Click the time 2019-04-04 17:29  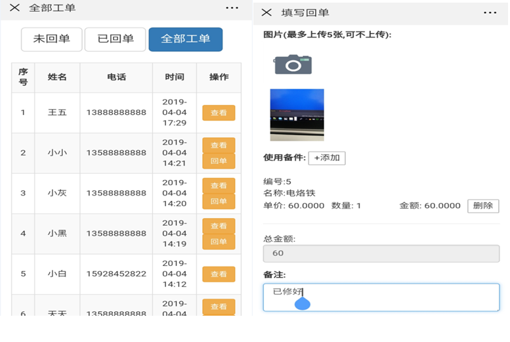click(x=175, y=113)
